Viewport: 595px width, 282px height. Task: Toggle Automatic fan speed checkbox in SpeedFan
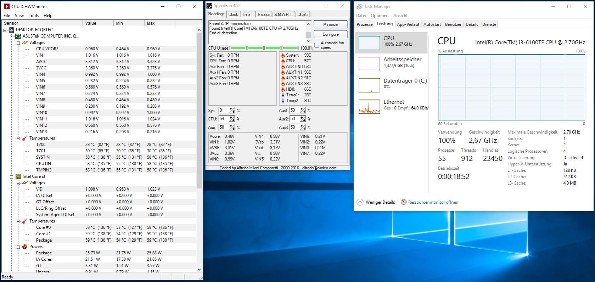(317, 45)
